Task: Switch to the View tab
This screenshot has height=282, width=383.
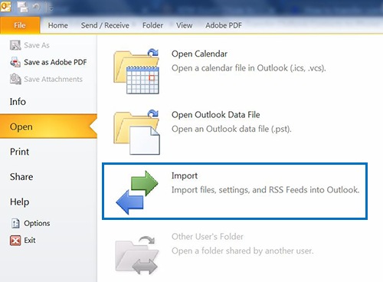Action: coord(184,25)
